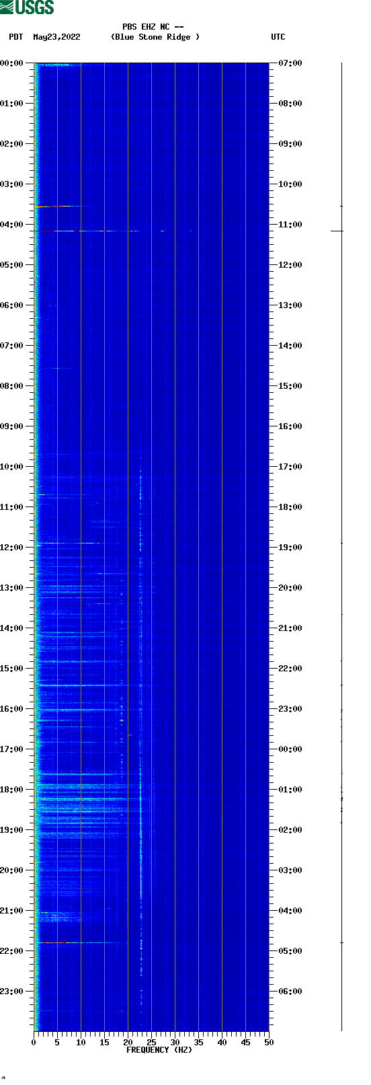Viewport: 371px width, 1085px height.
Task: Click the PDT time label '23:00'
Action: point(12,992)
